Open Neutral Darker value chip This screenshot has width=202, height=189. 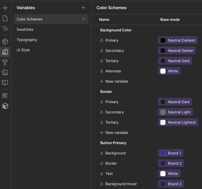(177, 51)
